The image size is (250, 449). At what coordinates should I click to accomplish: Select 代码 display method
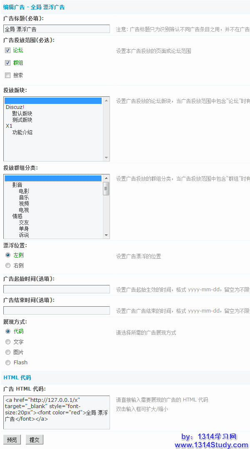click(8, 331)
